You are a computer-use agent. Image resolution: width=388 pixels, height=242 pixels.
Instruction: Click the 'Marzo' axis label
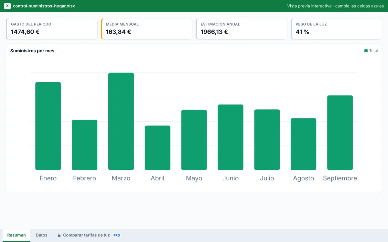(x=121, y=178)
